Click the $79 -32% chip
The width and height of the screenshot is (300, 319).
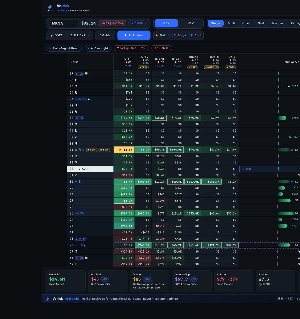(x=161, y=48)
